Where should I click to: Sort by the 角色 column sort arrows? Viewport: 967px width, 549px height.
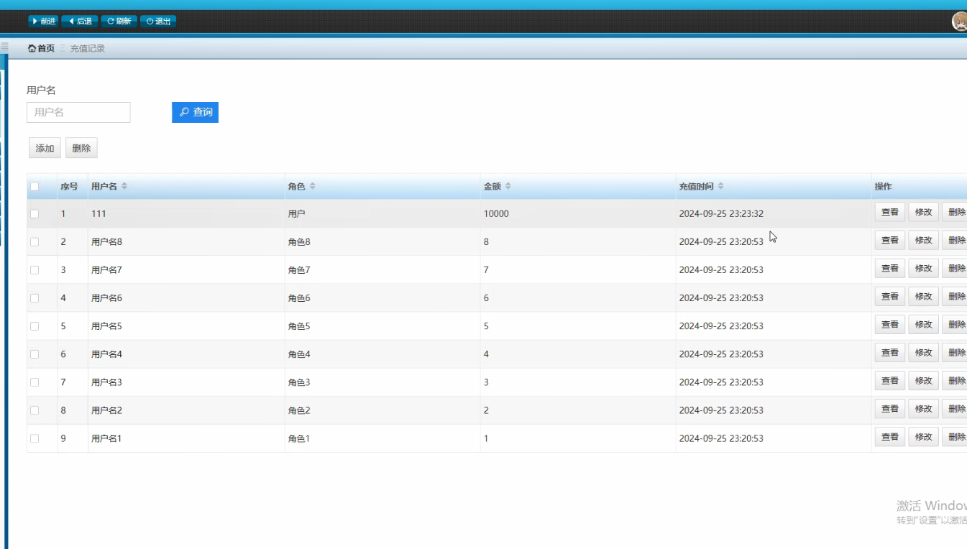[x=313, y=186]
